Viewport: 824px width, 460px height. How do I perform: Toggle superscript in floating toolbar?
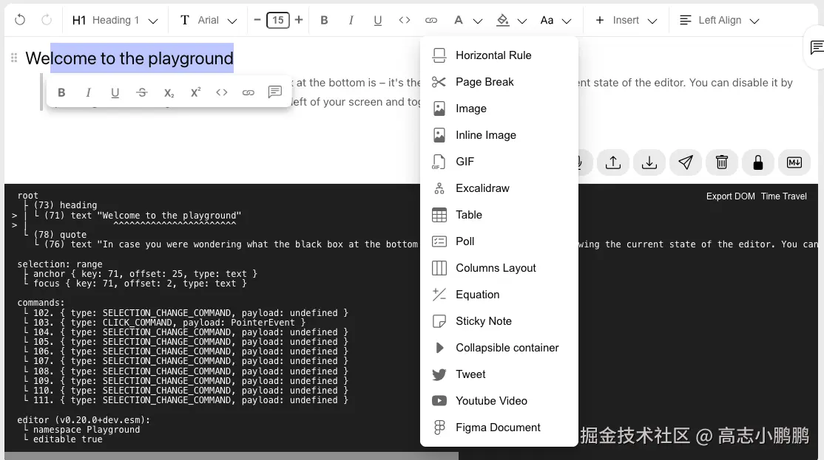coord(195,92)
